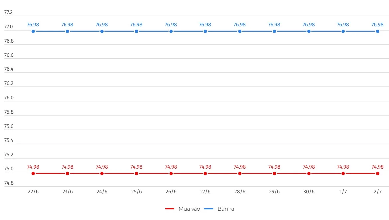The image size is (389, 220).
Task: Select the red data point at 23/6
Action: (x=67, y=173)
